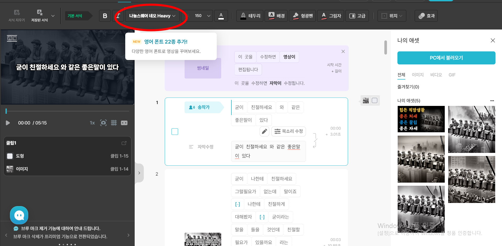Collapse the left panel with arrow handle
Viewport: 502px width, 246px height.
tap(139, 173)
